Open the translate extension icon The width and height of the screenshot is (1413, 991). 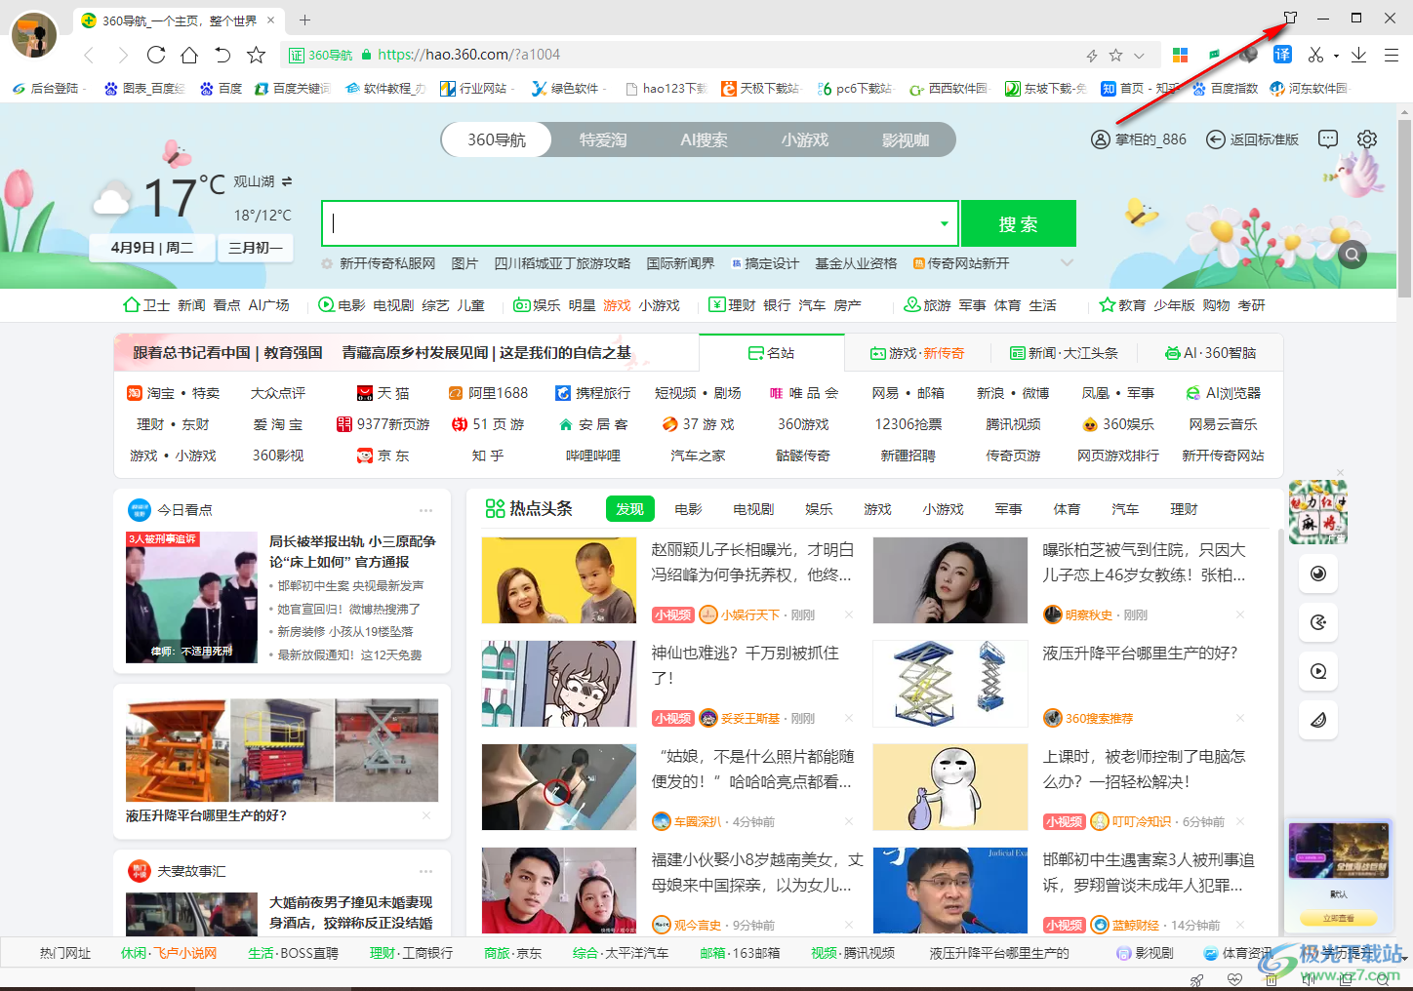tap(1282, 55)
